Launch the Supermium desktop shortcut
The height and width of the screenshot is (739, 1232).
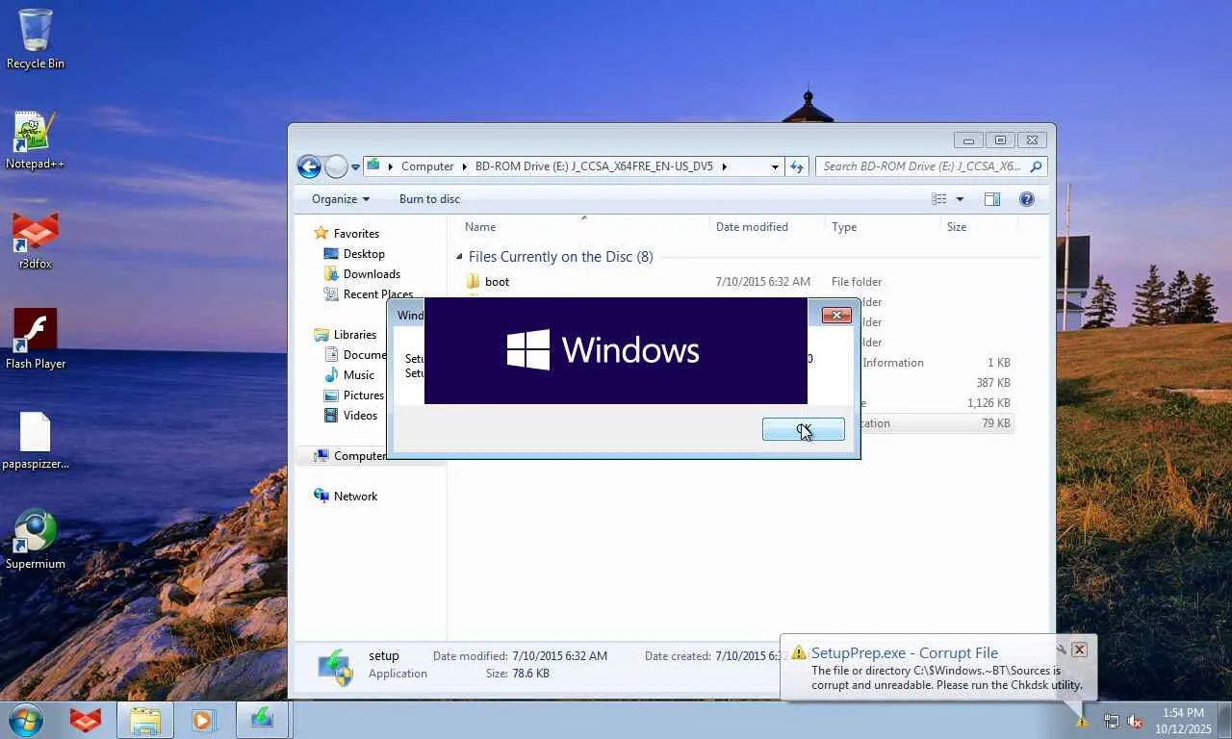pyautogui.click(x=36, y=541)
